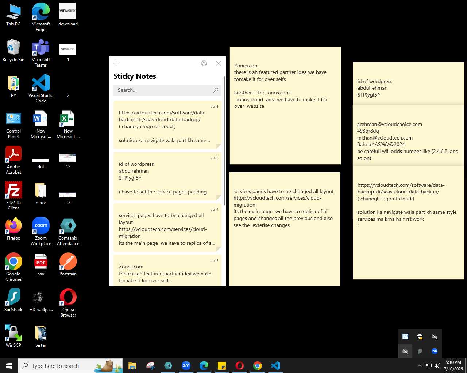Select the Comtanix Attendance desktop shortcut
467x373 pixels.
tap(68, 232)
